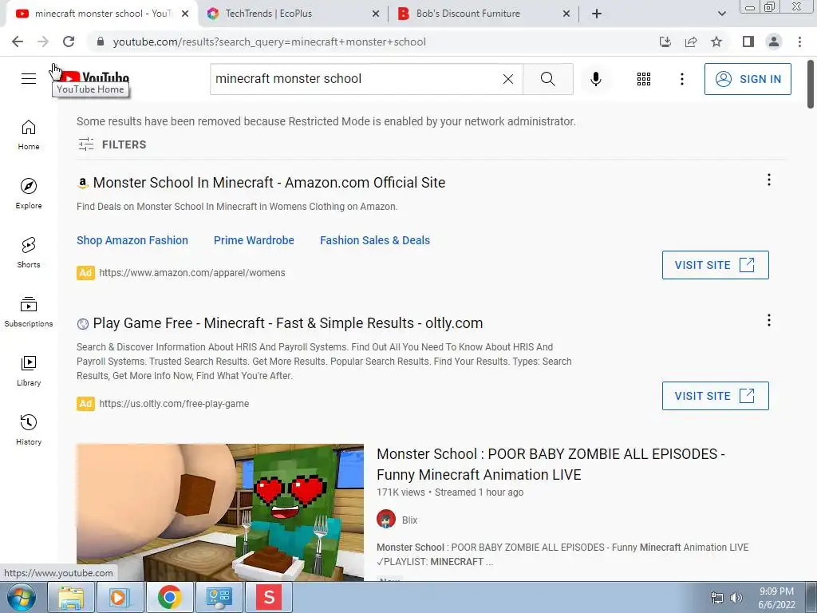Open Chrome's three-dot menu
This screenshot has width=817, height=613.
tap(799, 42)
